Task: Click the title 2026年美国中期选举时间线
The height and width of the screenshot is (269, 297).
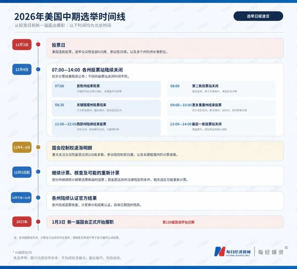Action: tap(70, 17)
